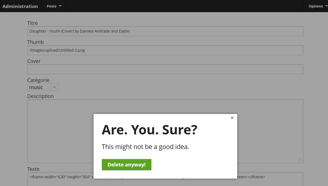The height and width of the screenshot is (186, 328).
Task: Click the Texte field label
Action: tap(33, 169)
